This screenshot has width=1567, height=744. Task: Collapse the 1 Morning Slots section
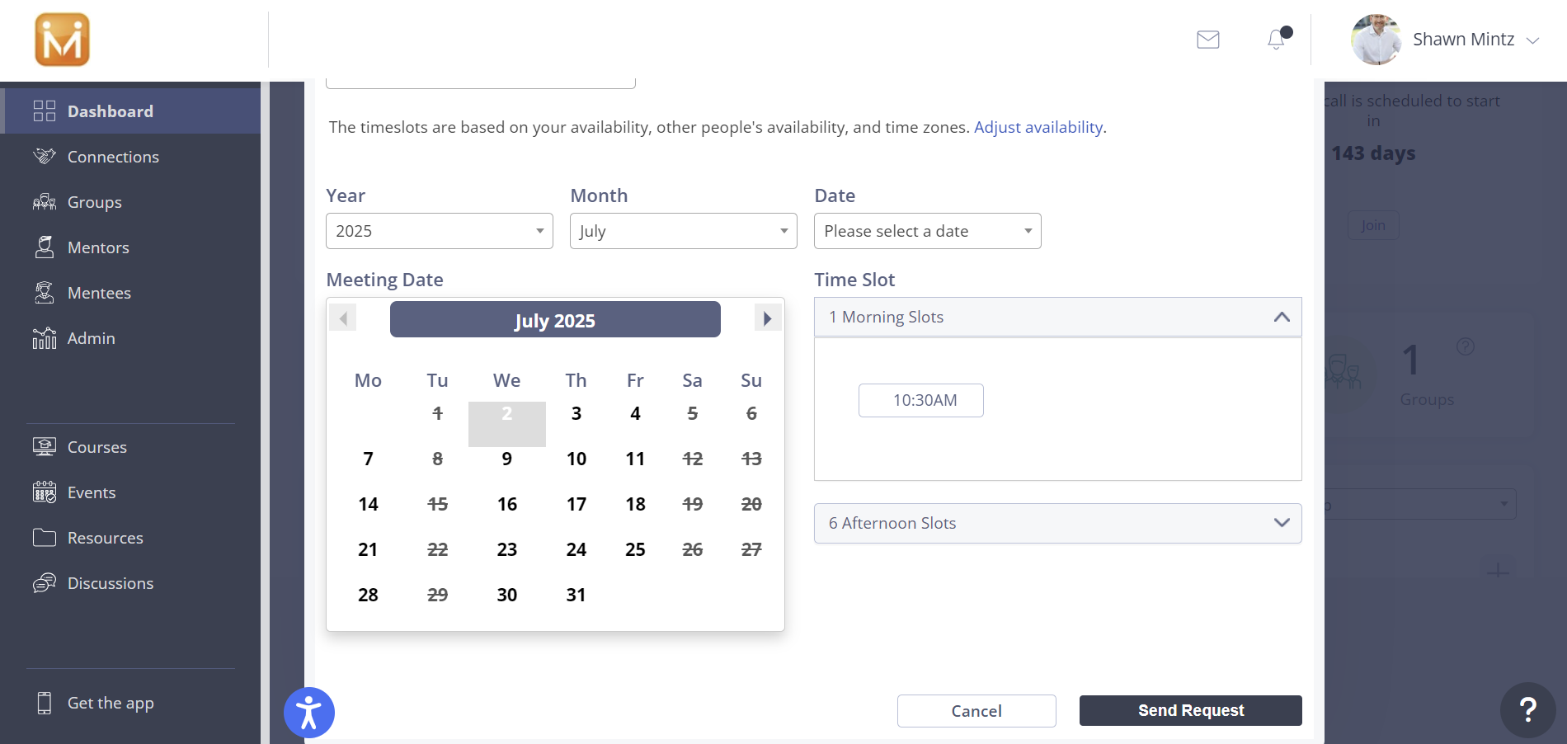point(1281,318)
